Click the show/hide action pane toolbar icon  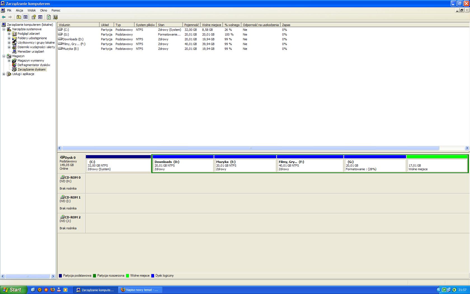pyautogui.click(x=40, y=17)
